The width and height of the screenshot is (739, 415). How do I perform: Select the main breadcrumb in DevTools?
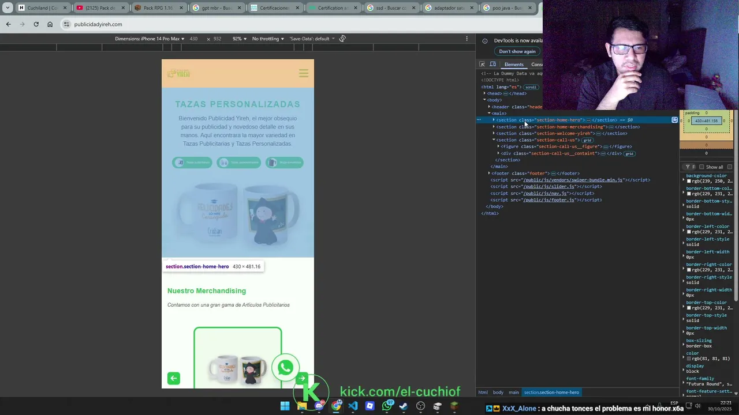(x=513, y=393)
